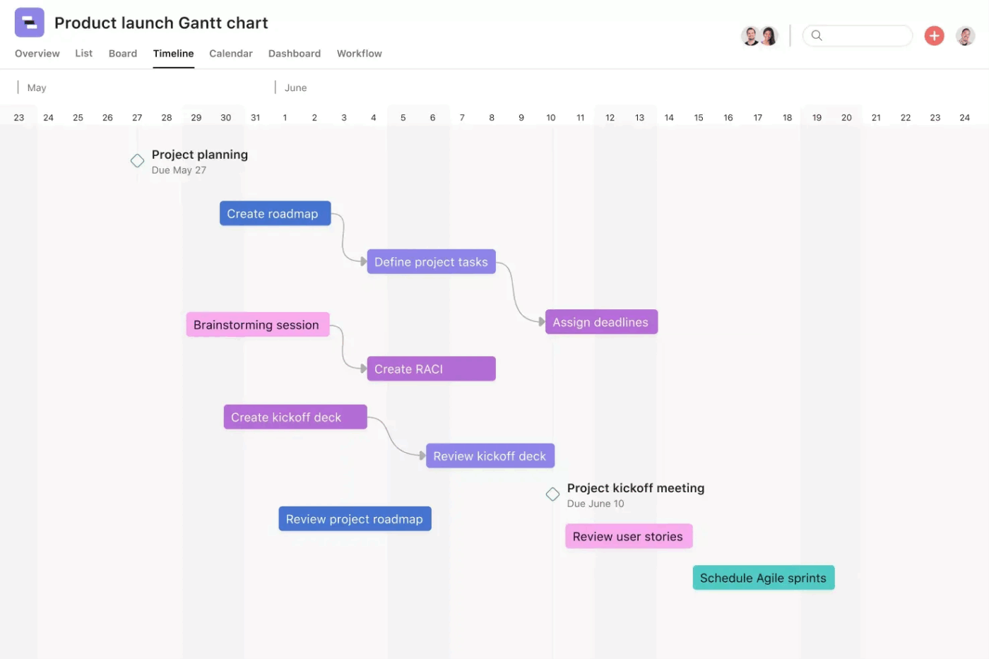Click the June label on the timeline
Screen dimensions: 989x659
pyautogui.click(x=295, y=87)
